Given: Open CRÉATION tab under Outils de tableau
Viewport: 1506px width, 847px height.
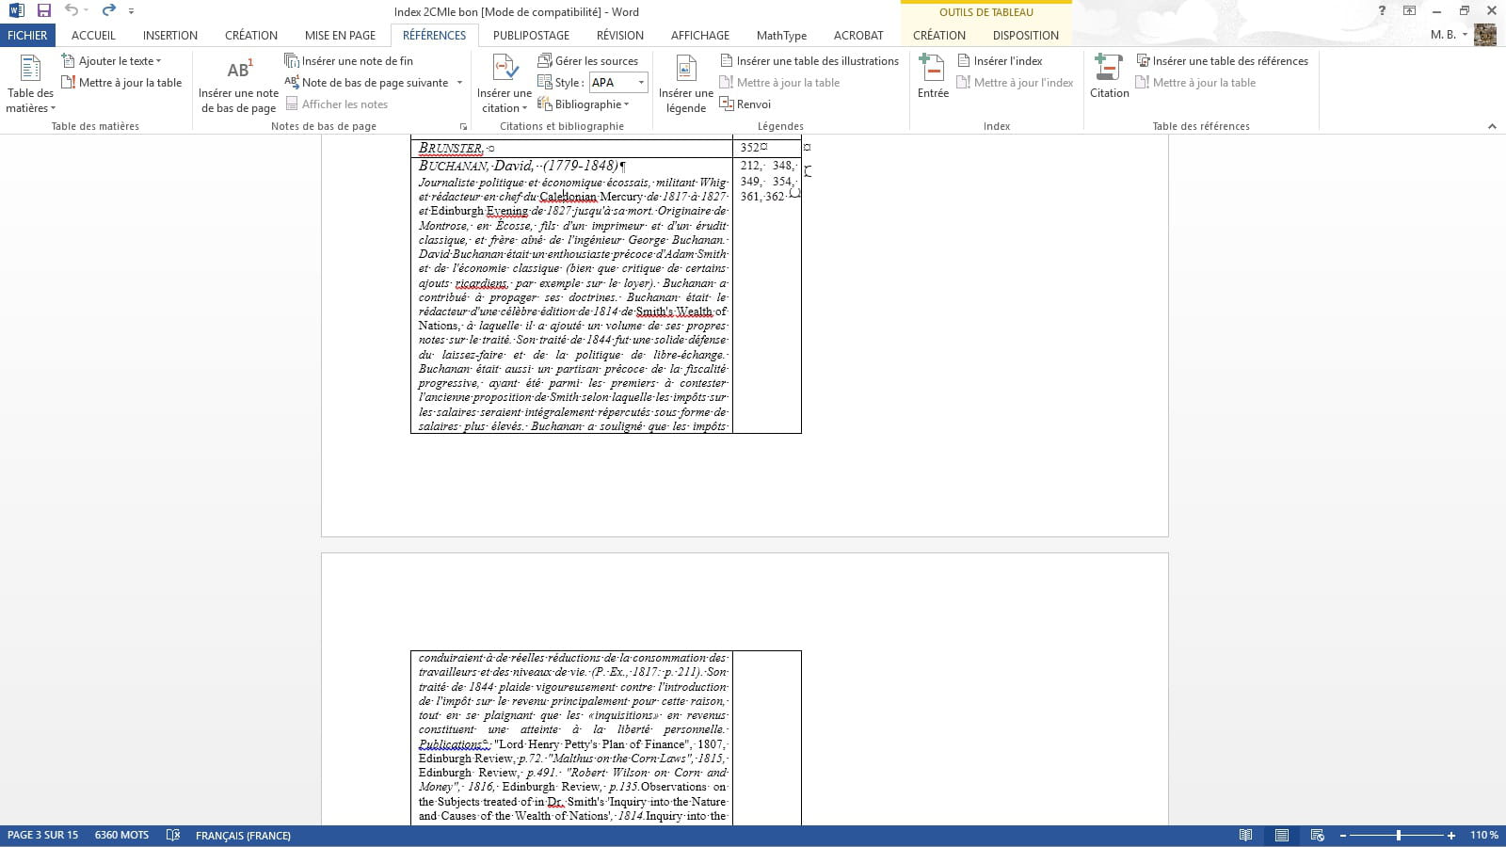Looking at the screenshot, I should pos(939,35).
